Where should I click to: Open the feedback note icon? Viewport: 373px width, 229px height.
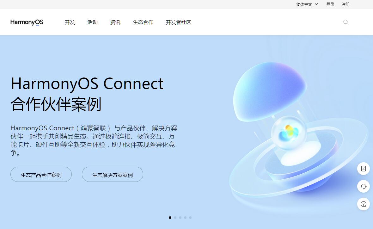[x=364, y=169]
